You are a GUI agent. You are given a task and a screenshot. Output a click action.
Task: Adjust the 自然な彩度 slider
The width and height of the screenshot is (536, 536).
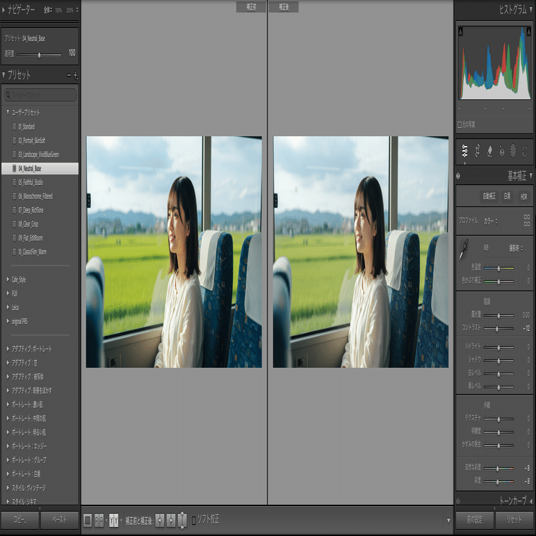498,469
